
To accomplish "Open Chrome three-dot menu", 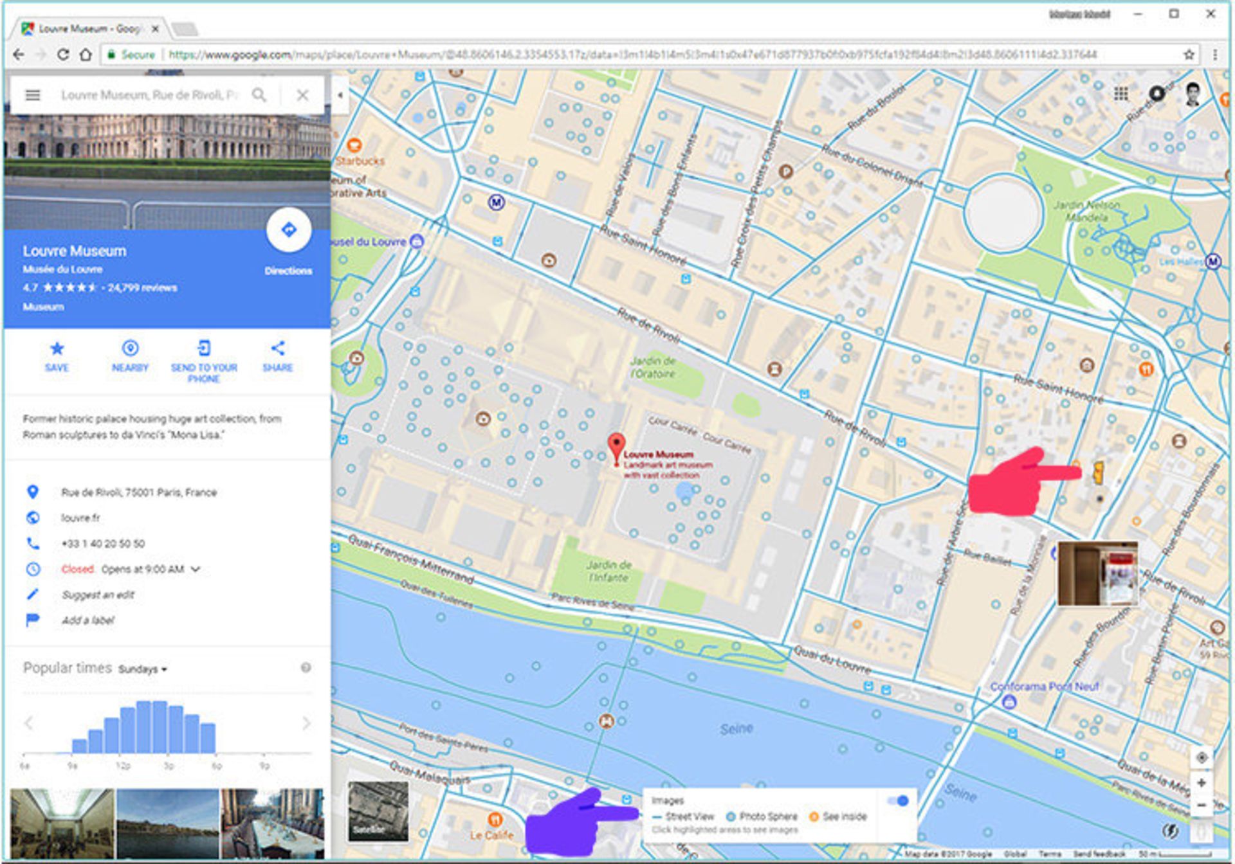I will (x=1215, y=55).
